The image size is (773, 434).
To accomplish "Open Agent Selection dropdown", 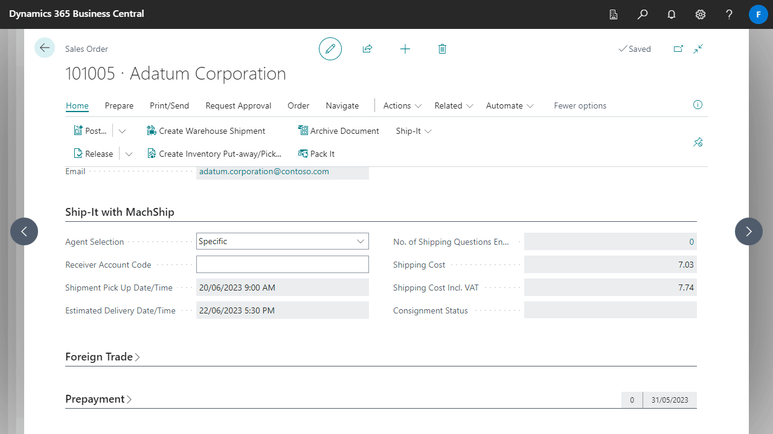I will [x=361, y=241].
